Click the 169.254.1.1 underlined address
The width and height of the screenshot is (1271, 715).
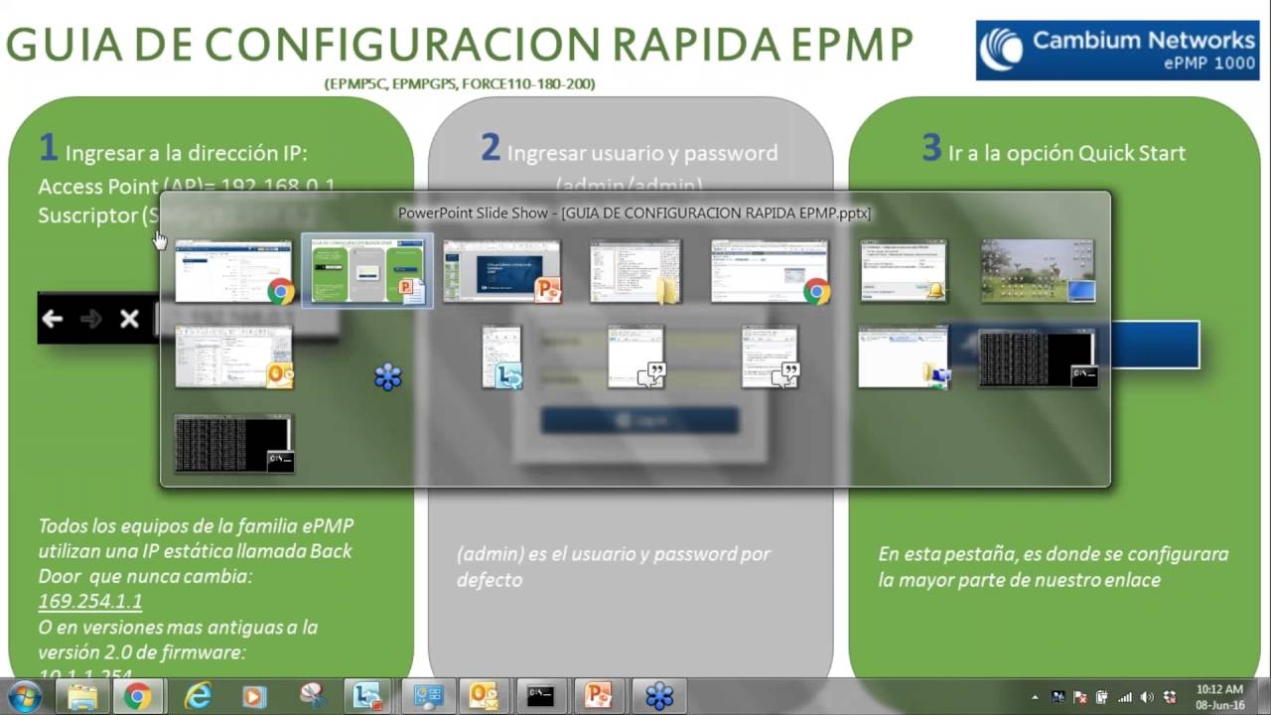[x=90, y=602]
